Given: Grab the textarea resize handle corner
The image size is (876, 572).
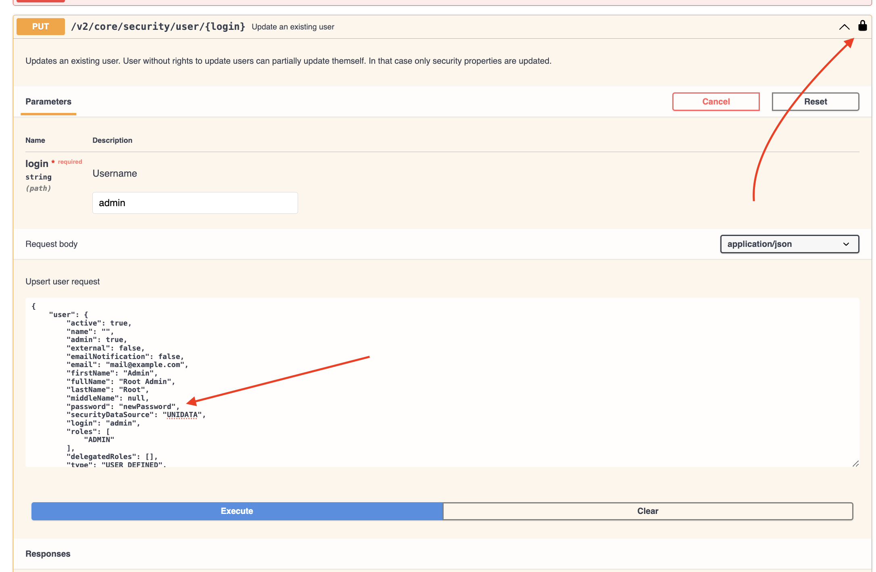Looking at the screenshot, I should coord(855,464).
